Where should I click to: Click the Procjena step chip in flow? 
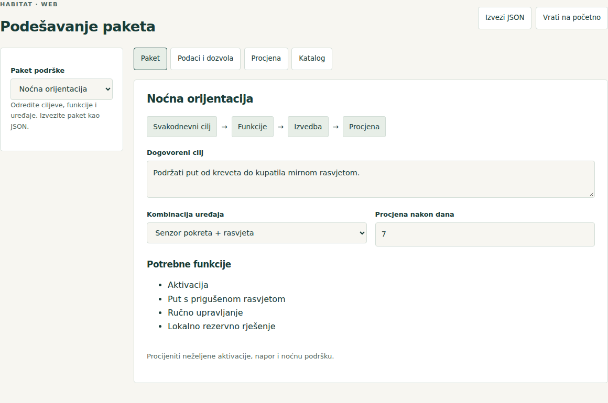[x=364, y=127]
